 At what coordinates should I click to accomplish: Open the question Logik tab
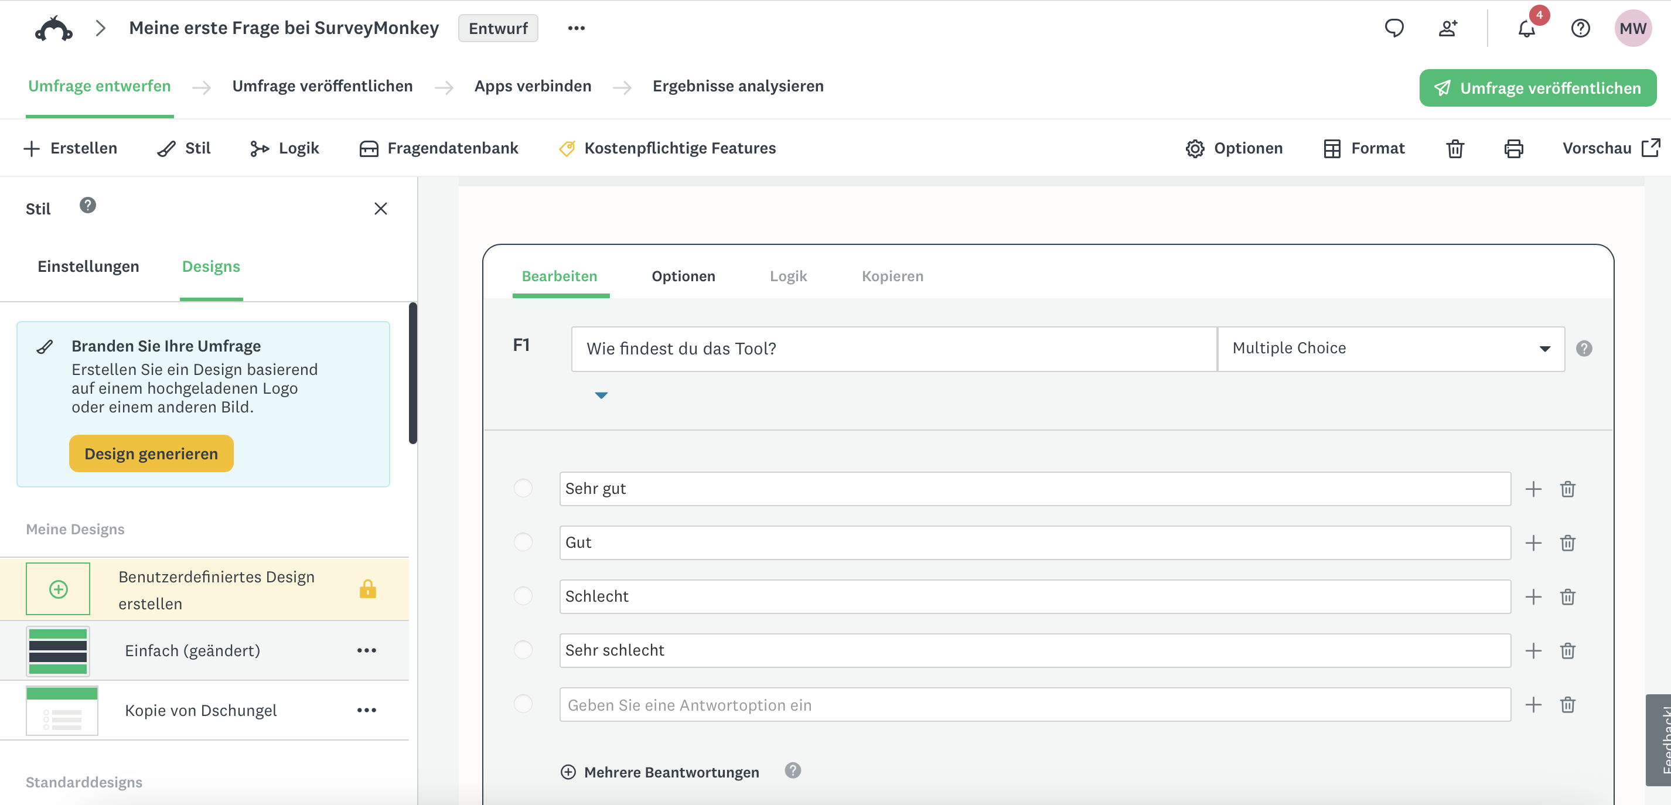point(788,277)
